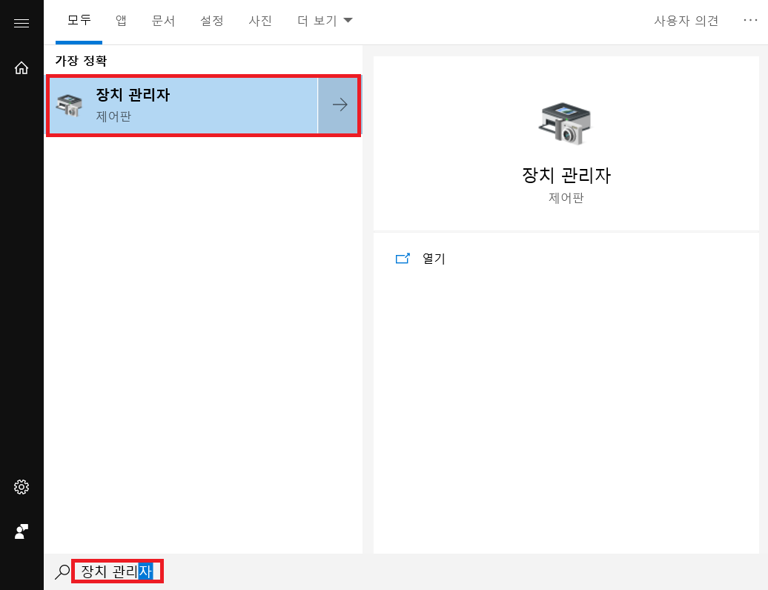Switch to the 문서 tab
768x590 pixels.
[x=164, y=21]
